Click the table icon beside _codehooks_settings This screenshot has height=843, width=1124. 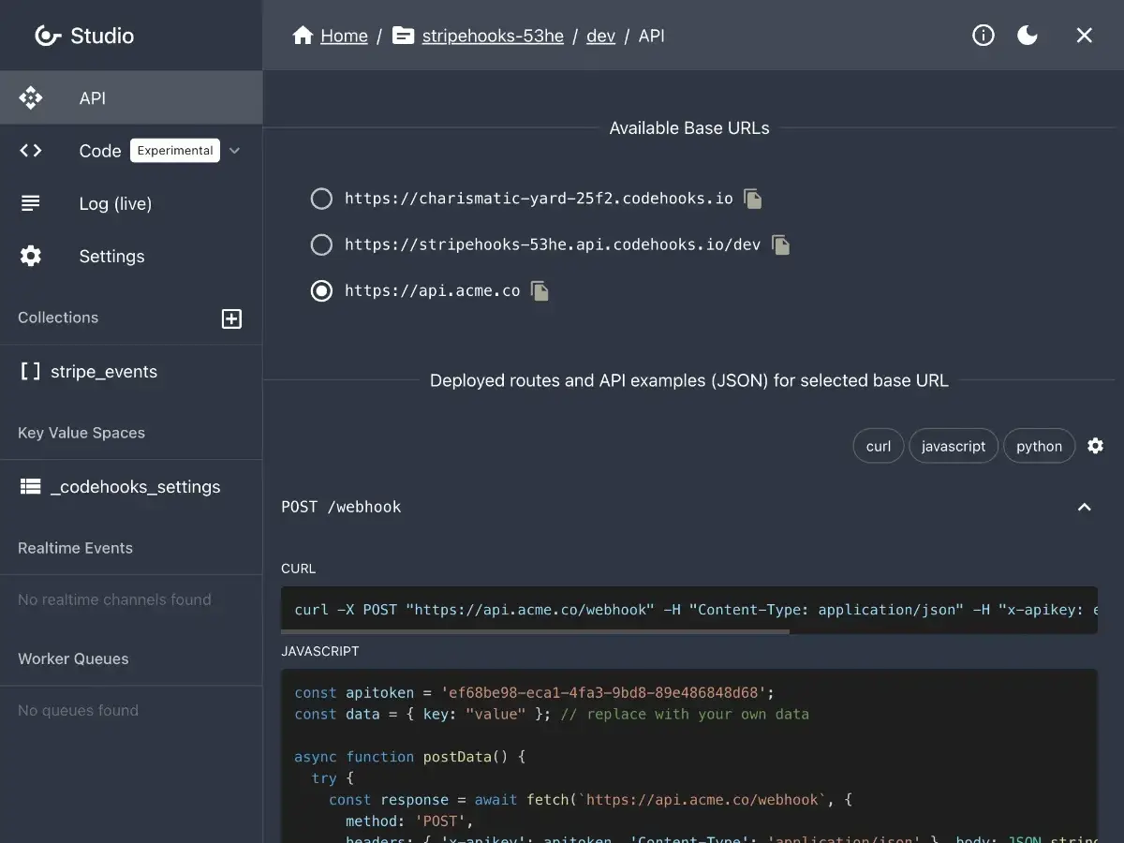30,487
